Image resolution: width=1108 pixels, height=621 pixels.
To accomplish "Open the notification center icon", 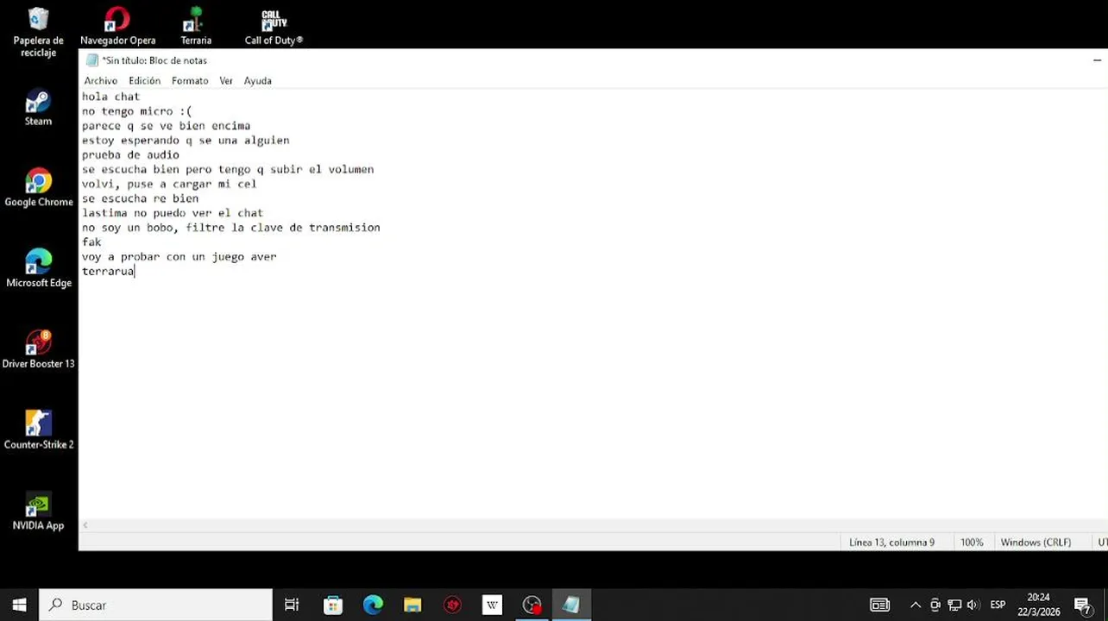I will coord(1083,605).
